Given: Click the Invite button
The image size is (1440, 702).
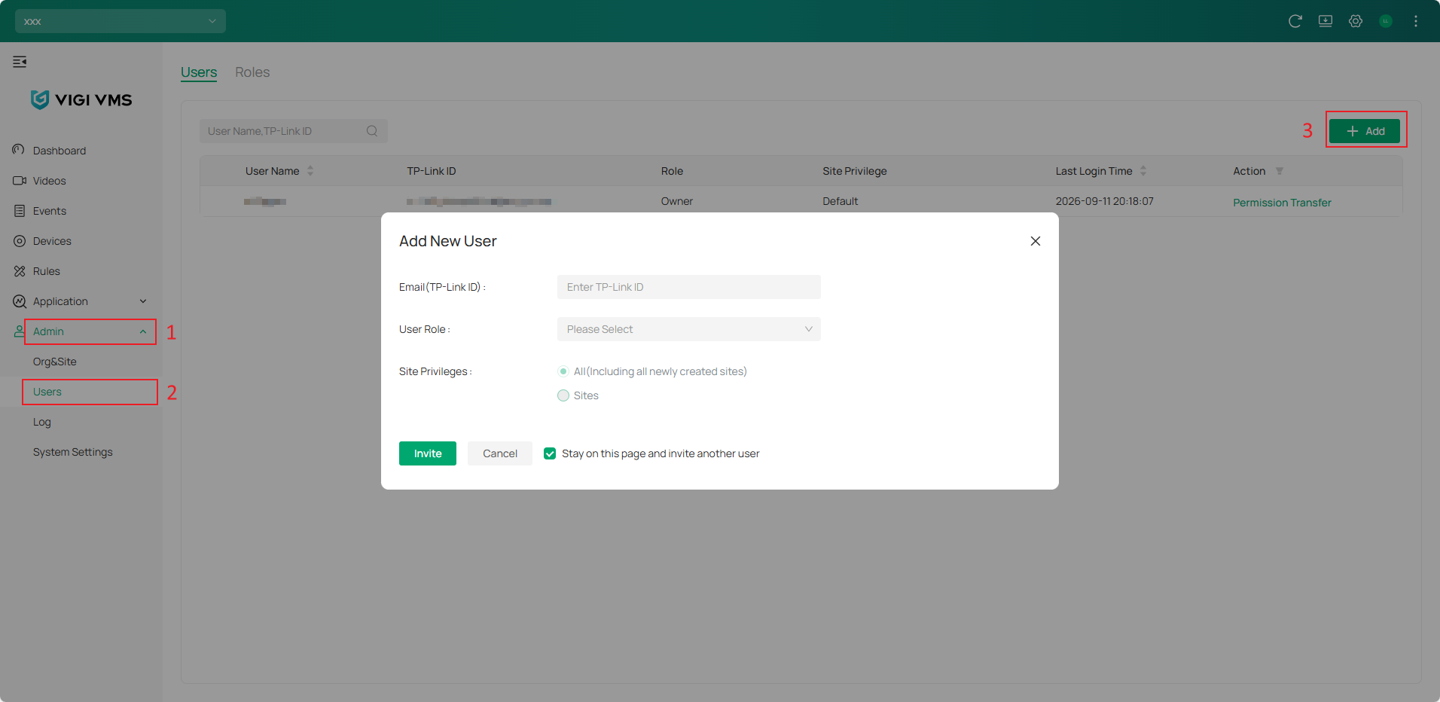Looking at the screenshot, I should pos(428,453).
